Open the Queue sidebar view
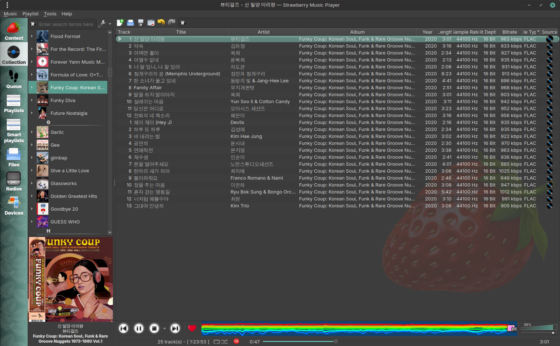The height and width of the screenshot is (346, 560). pyautogui.click(x=14, y=79)
